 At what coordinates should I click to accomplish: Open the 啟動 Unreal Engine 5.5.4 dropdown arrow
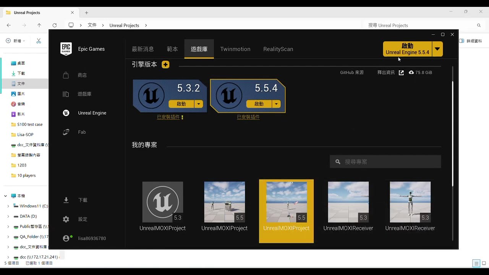pos(437,49)
